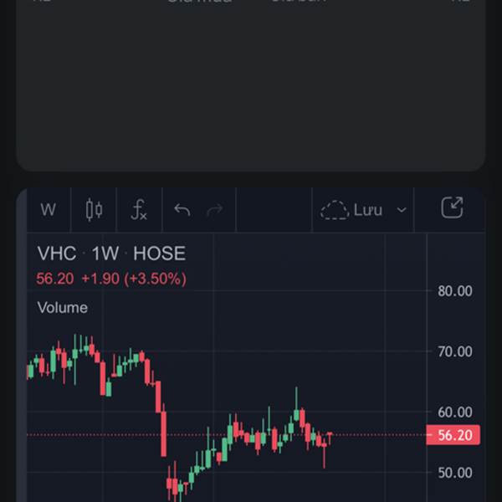Click the redo arrow in chart toolbar
Viewport: 502px width, 502px height.
[215, 210]
